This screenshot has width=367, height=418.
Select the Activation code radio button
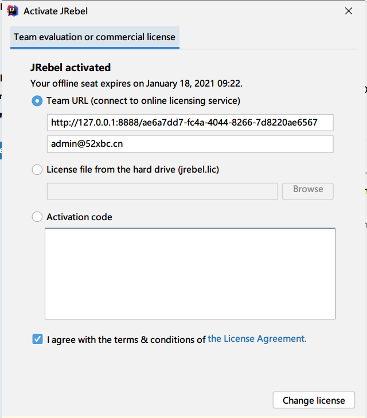coord(37,217)
